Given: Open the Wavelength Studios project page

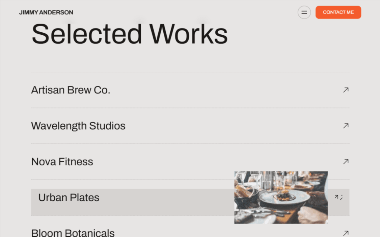Looking at the screenshot, I should [78, 126].
